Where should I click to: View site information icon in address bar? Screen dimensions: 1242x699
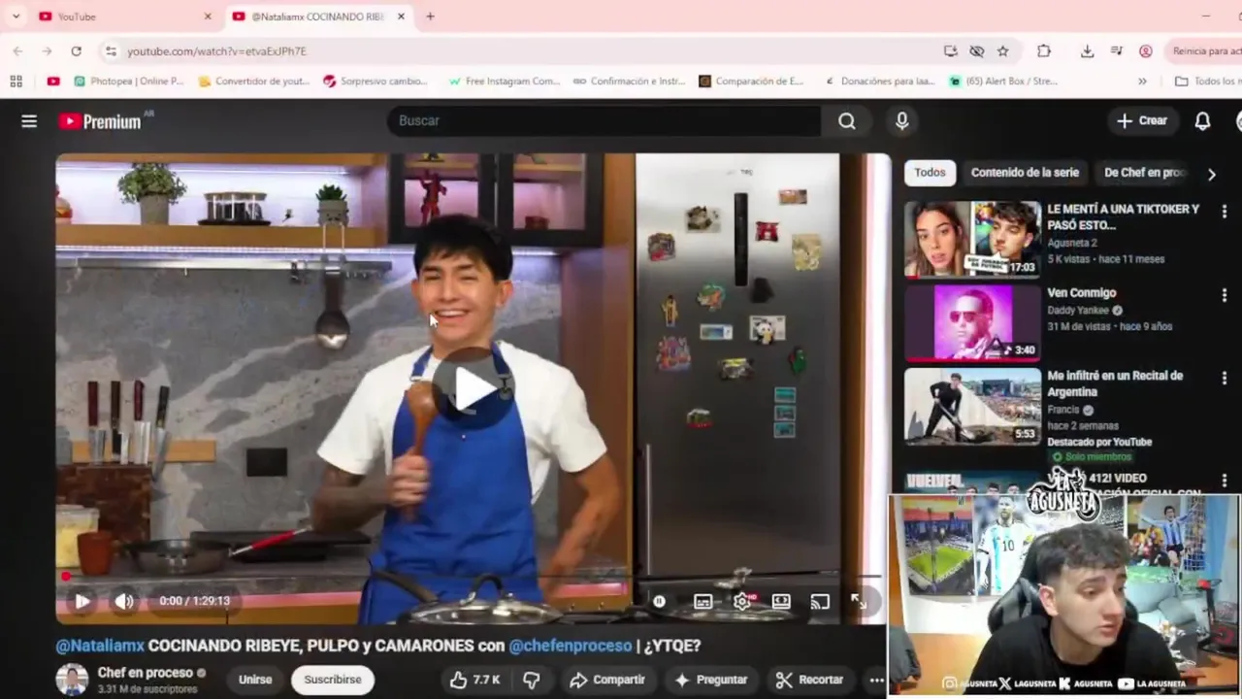111,50
